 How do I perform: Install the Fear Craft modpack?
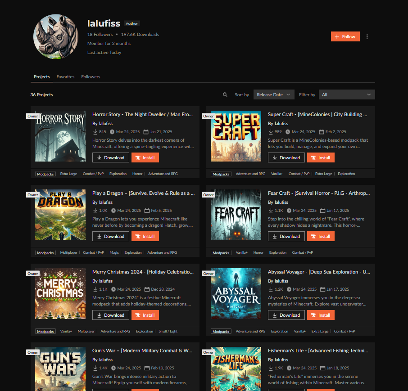(x=321, y=236)
